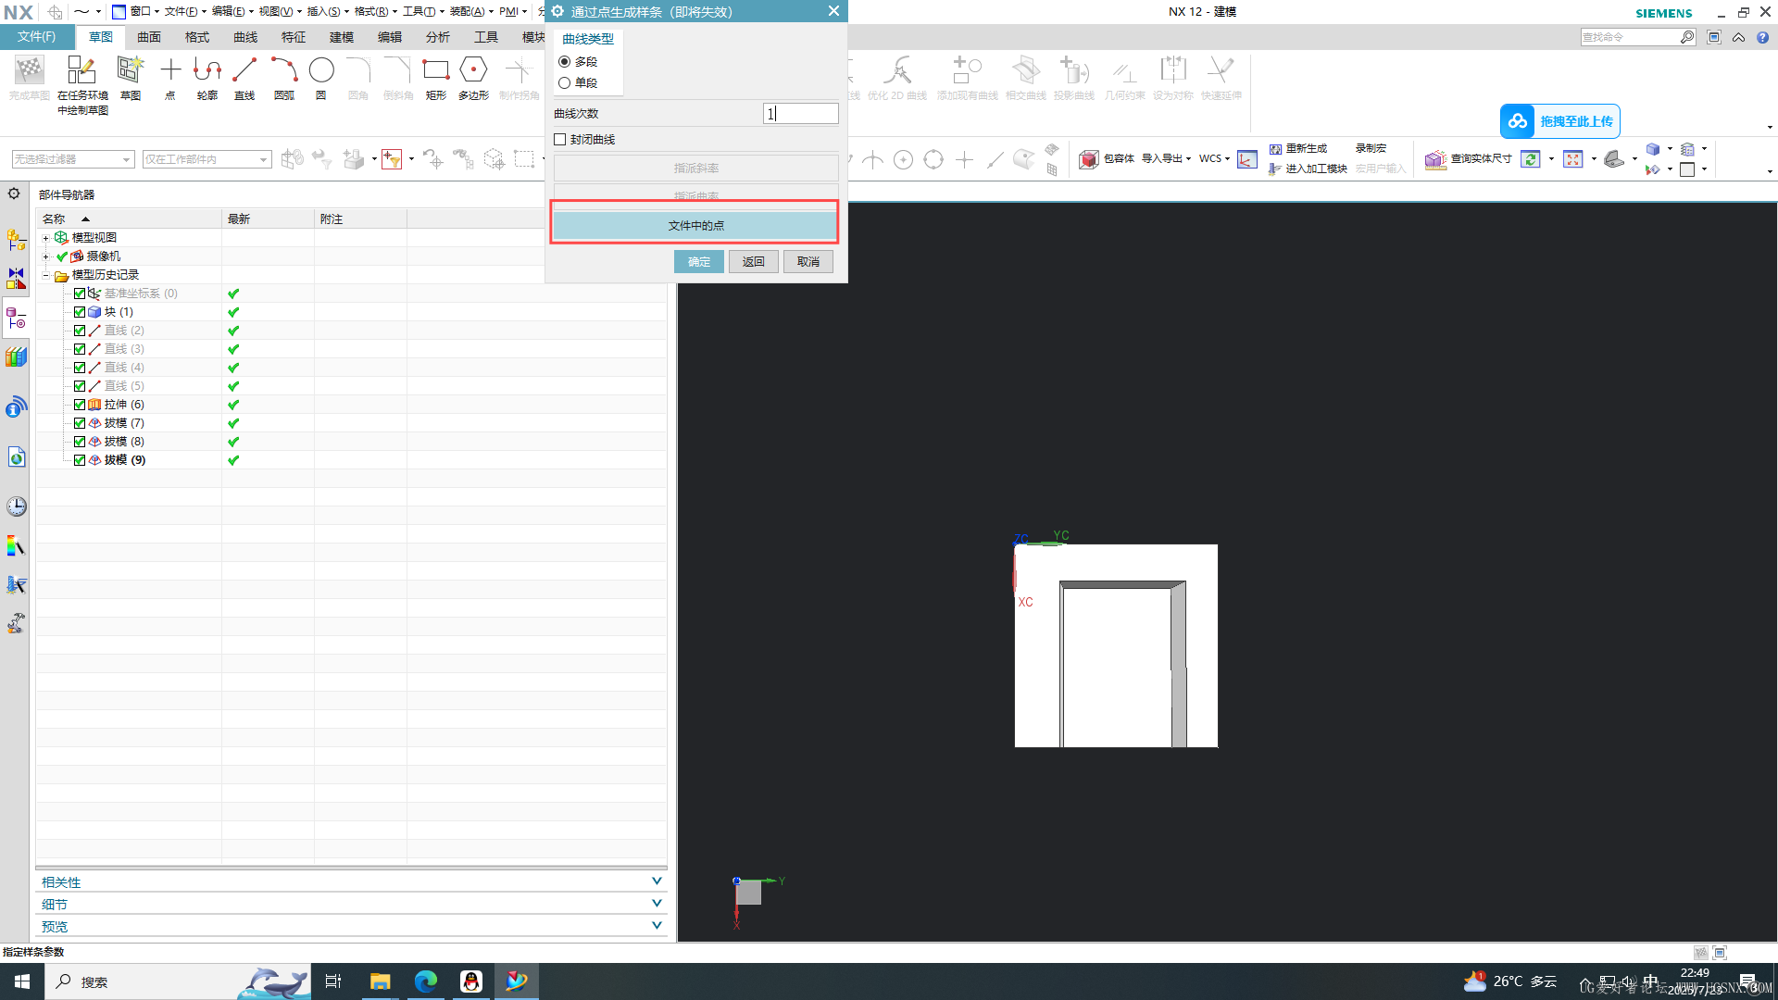This screenshot has width=1778, height=1000.
Task: Switch to the 建模 ribbon tab
Action: click(342, 37)
